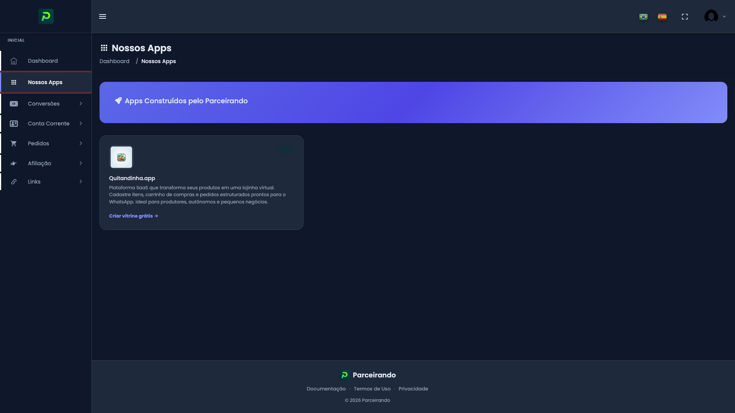Open Documentação footer link
735x413 pixels.
[326, 389]
